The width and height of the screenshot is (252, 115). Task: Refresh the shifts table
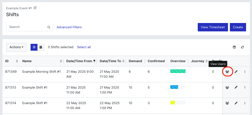point(242,47)
